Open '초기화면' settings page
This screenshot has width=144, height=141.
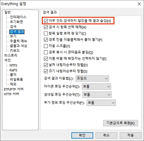click(x=16, y=22)
